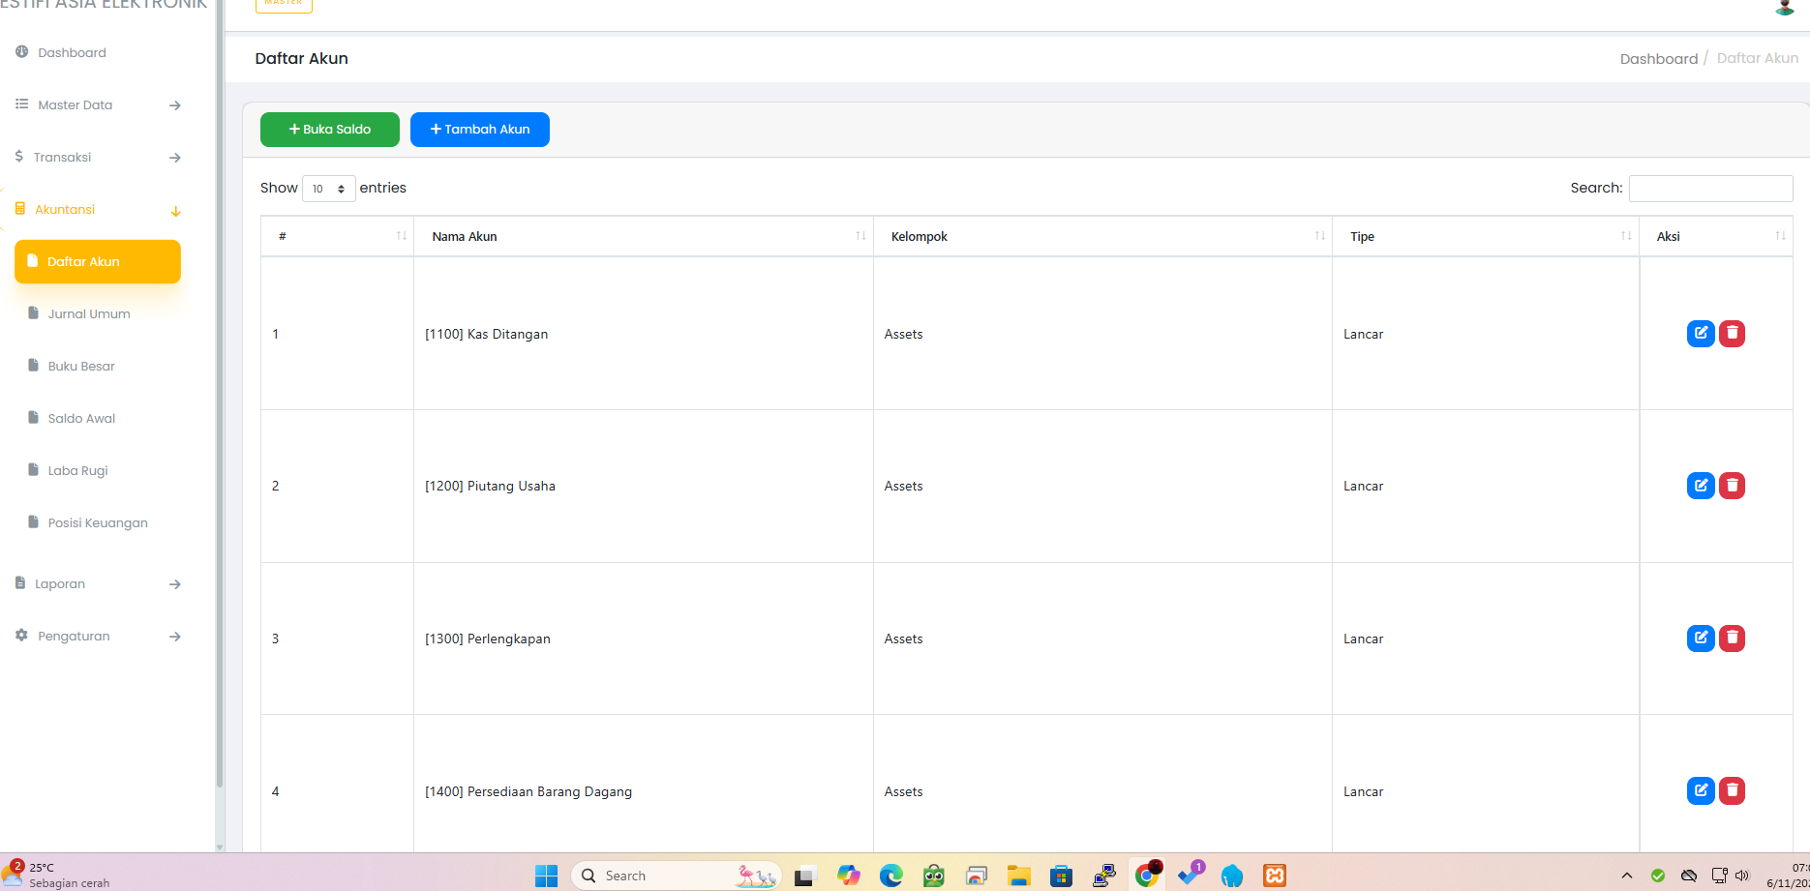Open the user profile avatar
Image resolution: width=1810 pixels, height=891 pixels.
(x=1784, y=7)
